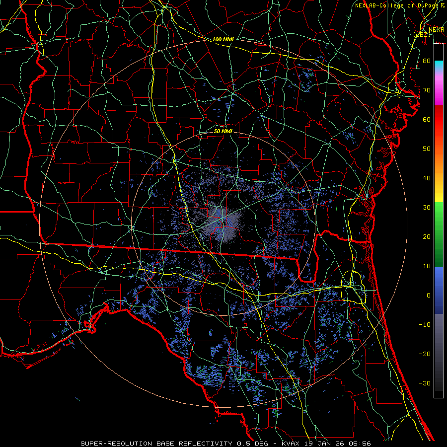447x447 pixels.
Task: Click the 80 value on the reflectivity scale
Action: 427,61
